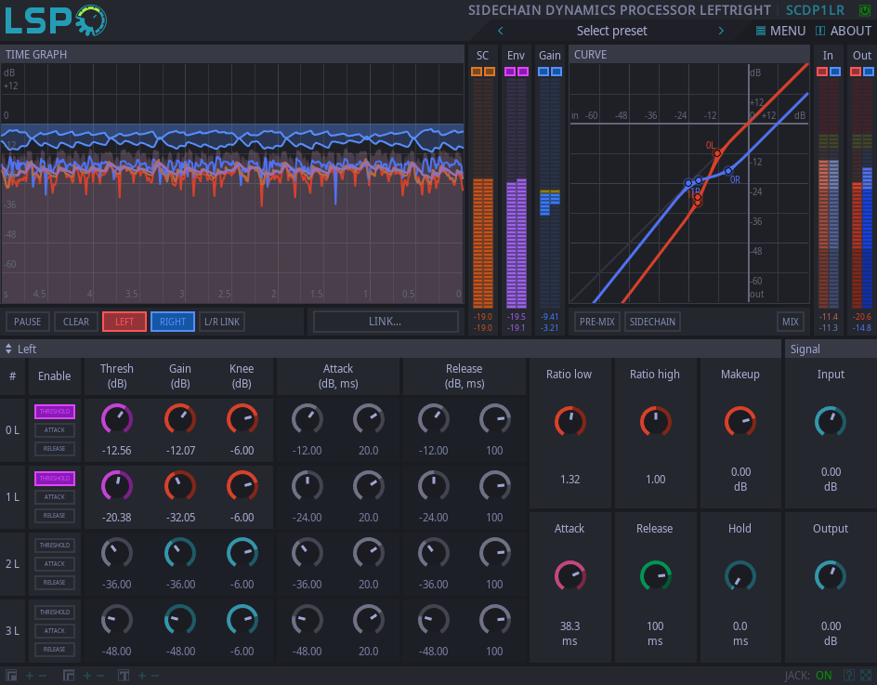The width and height of the screenshot is (877, 685).
Task: Click the PRE-MIX button under the curve
Action: tap(596, 322)
